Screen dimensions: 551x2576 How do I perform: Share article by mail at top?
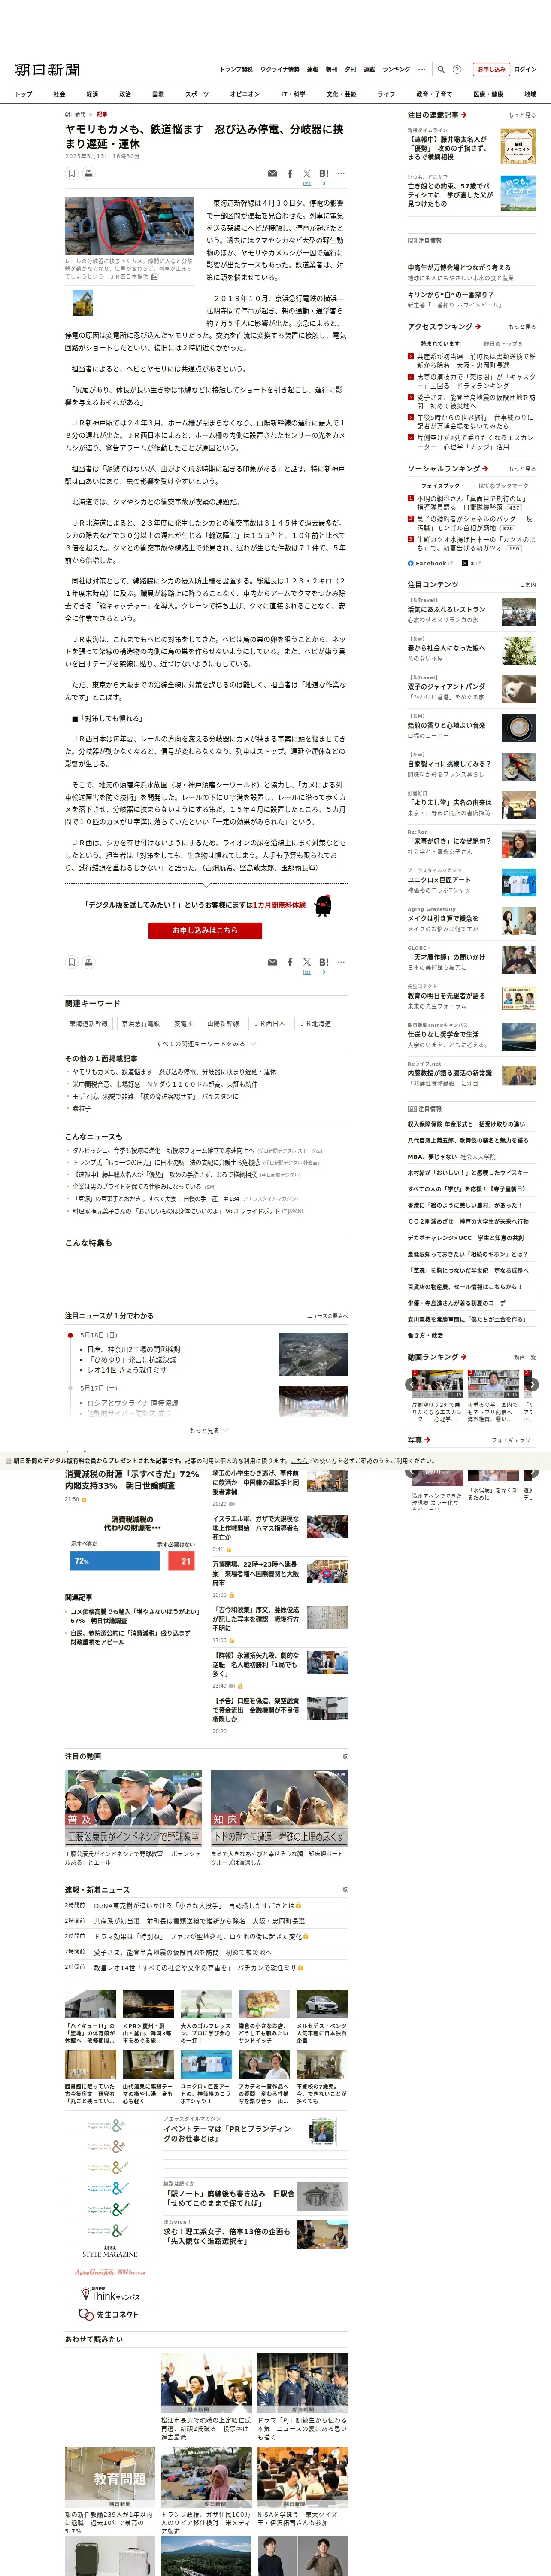point(272,174)
